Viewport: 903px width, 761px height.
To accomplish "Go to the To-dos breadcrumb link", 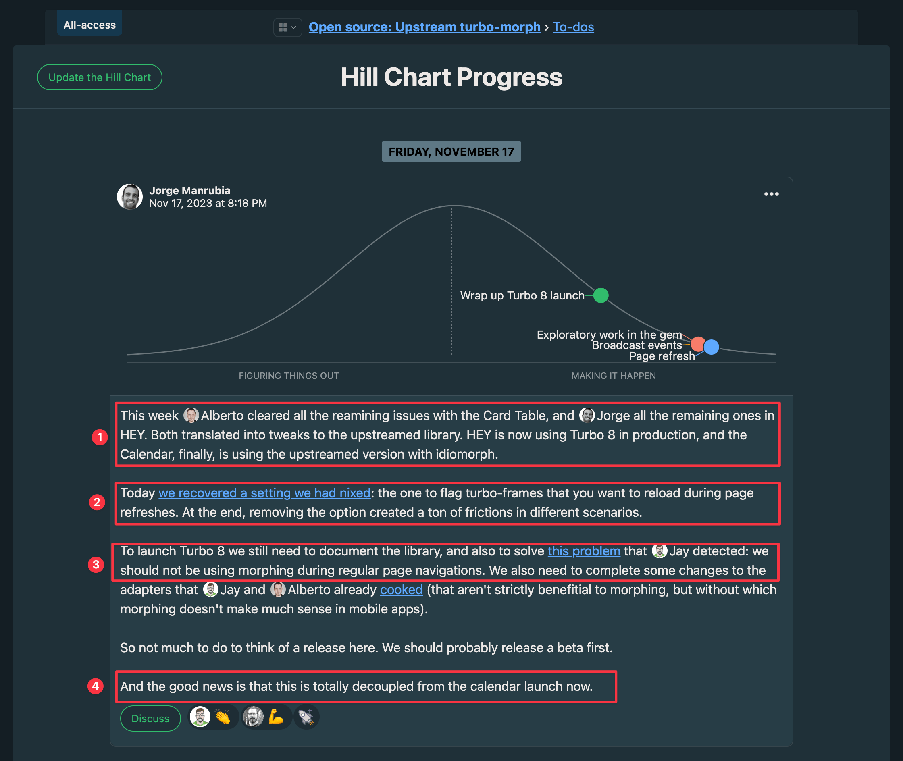I will pos(573,27).
